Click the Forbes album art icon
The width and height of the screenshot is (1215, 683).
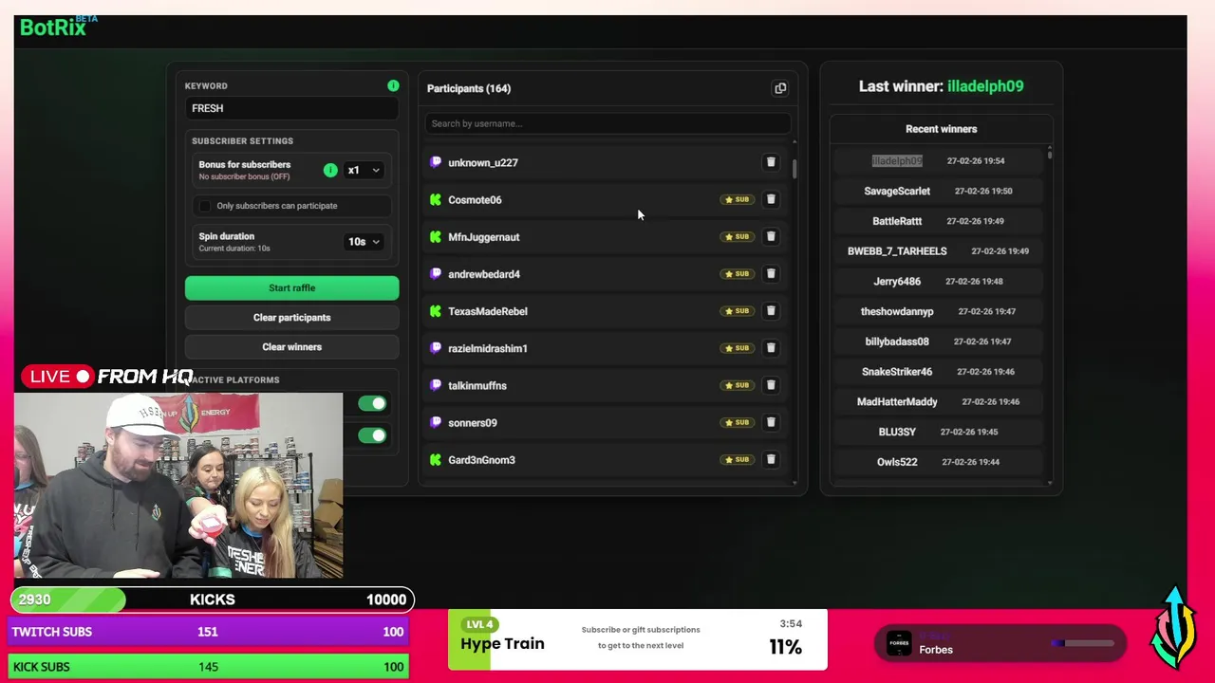coord(899,643)
